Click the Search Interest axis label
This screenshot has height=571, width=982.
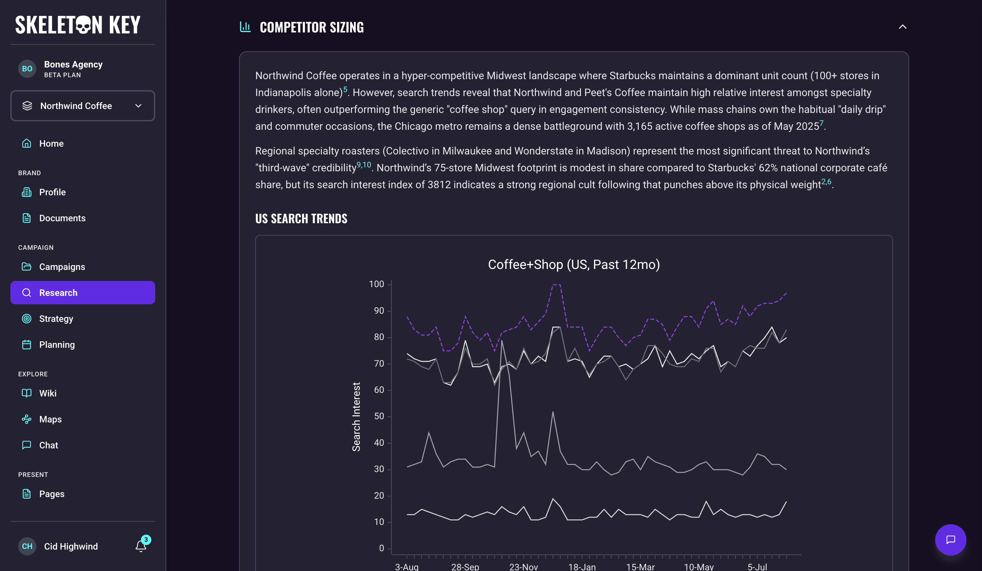click(x=356, y=417)
